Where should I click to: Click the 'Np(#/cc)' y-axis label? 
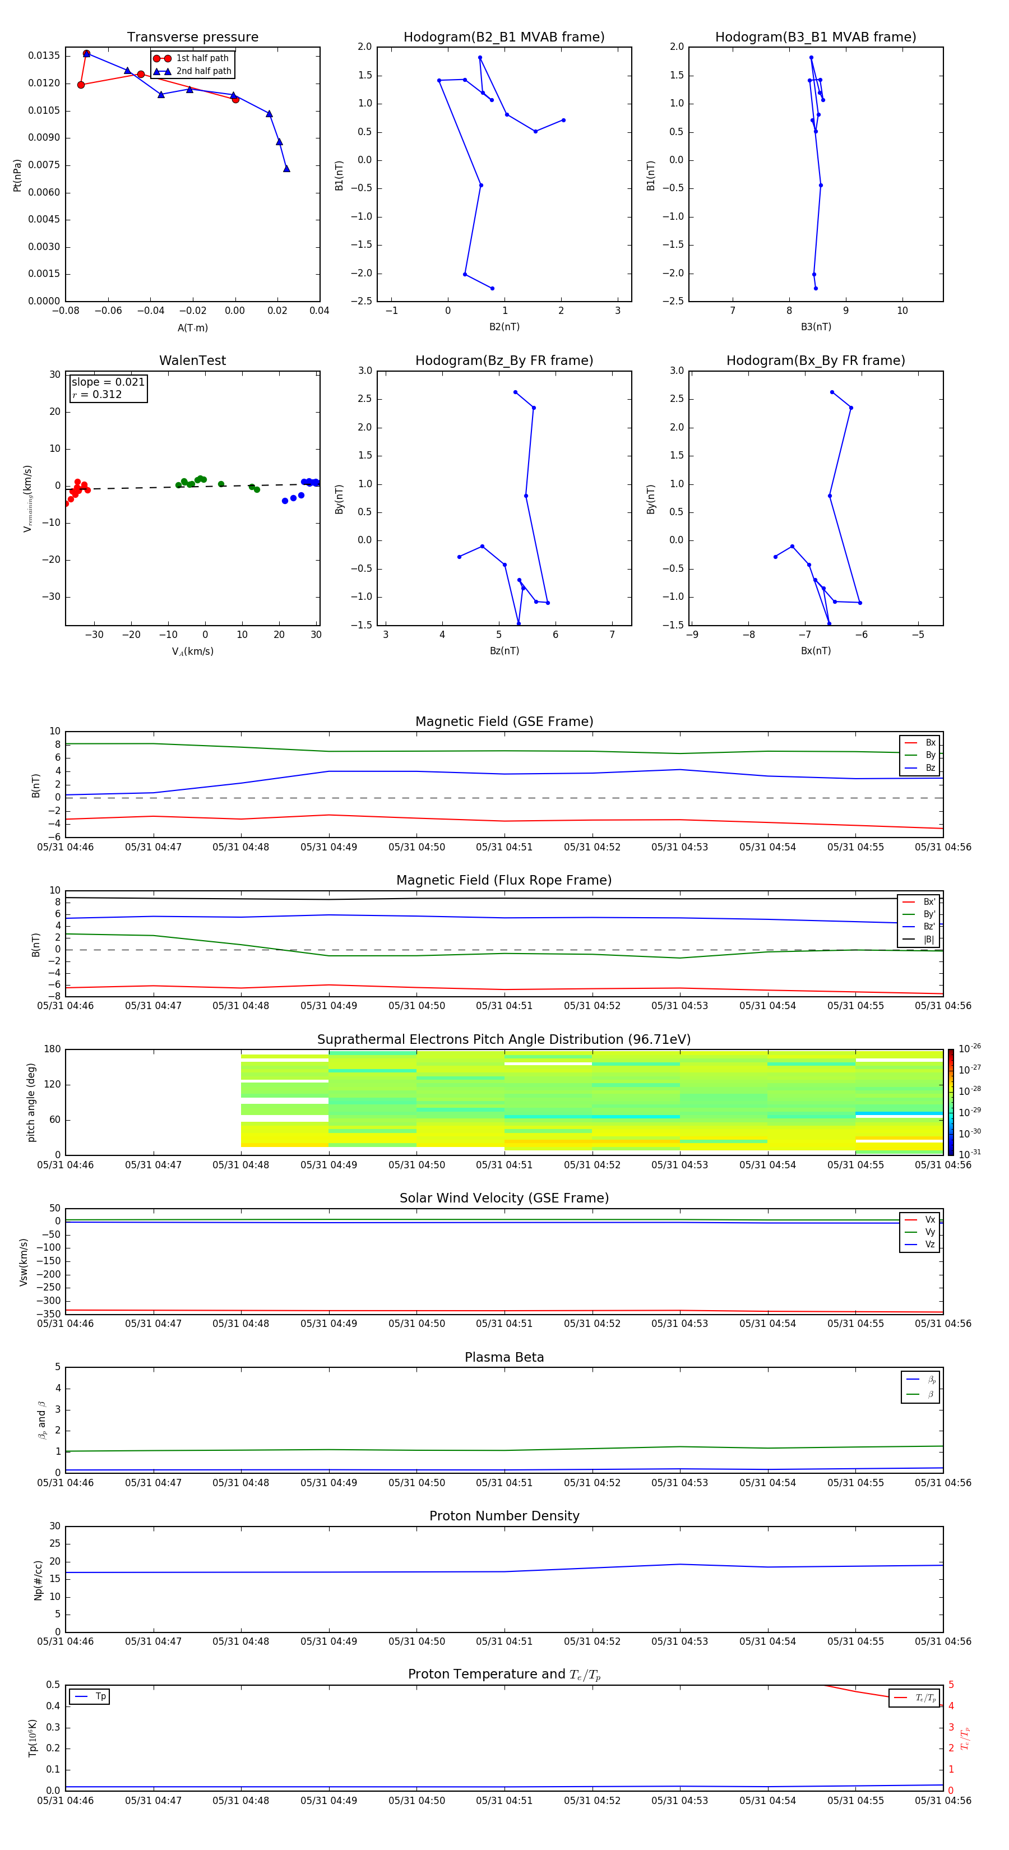coord(38,1580)
